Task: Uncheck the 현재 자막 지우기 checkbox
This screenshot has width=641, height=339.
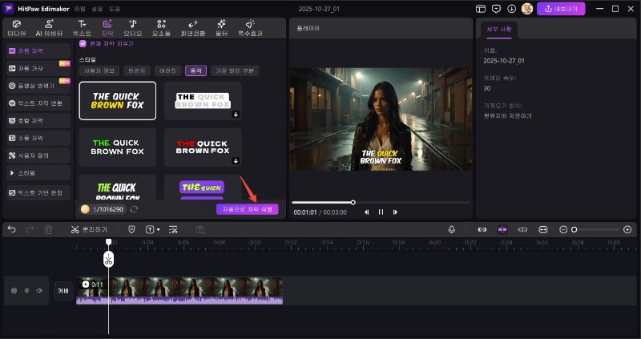Action: tap(83, 43)
